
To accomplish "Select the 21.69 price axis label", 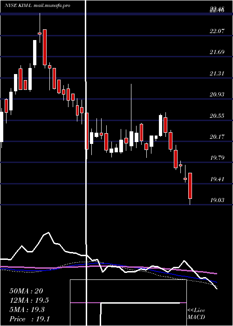I will coord(217,52).
